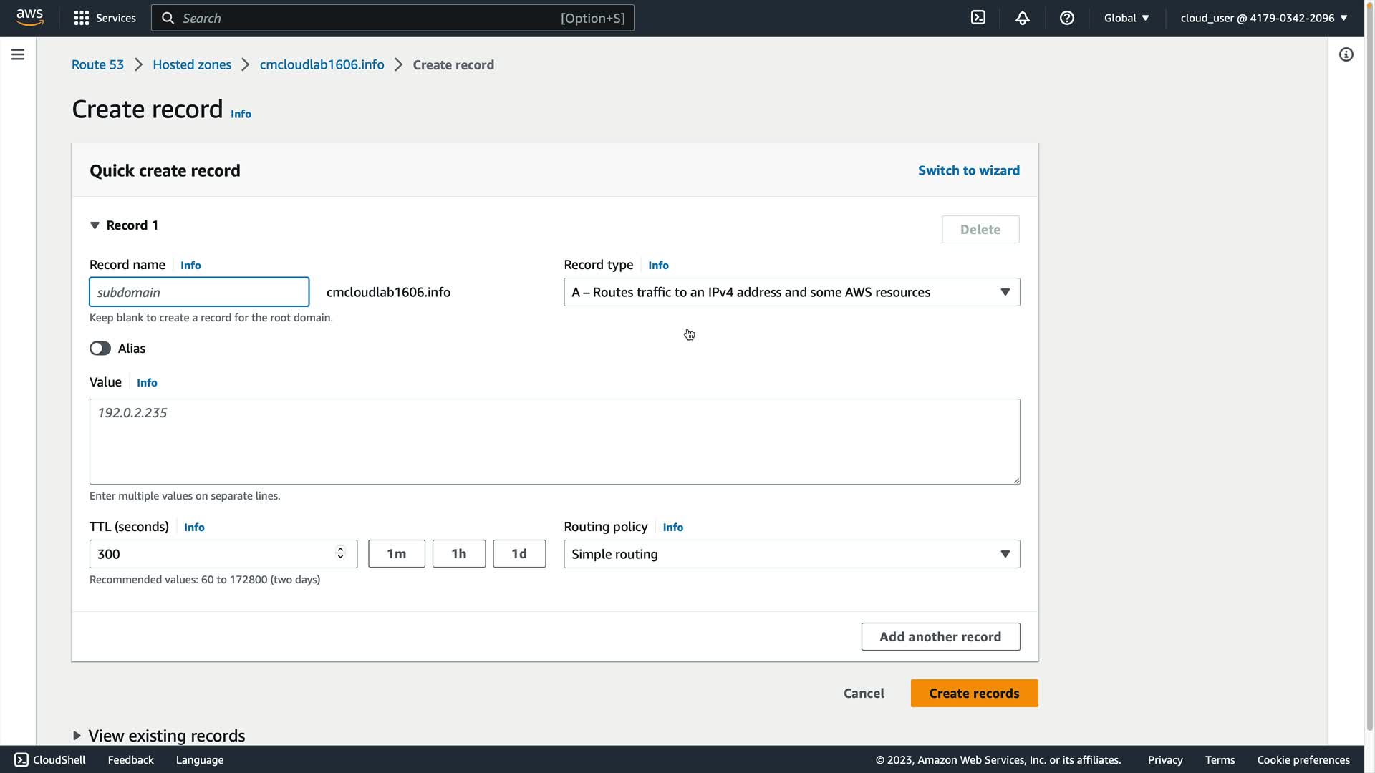1375x773 pixels.
Task: Click the AWS logo home icon
Action: [29, 17]
